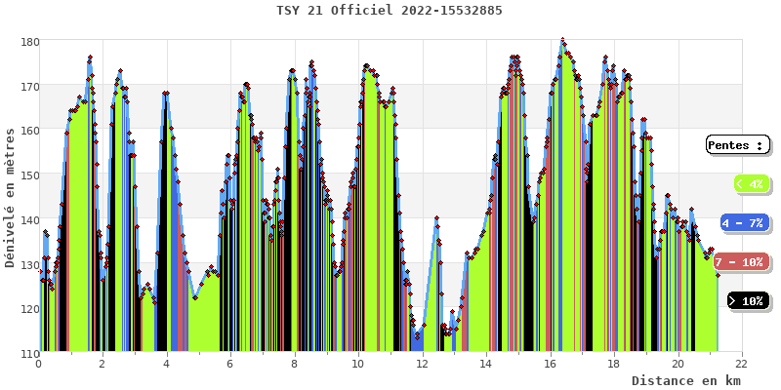Viewport: 781px width, 390px height.
Task: Click the 'Distance en km' axis label
Action: click(685, 380)
